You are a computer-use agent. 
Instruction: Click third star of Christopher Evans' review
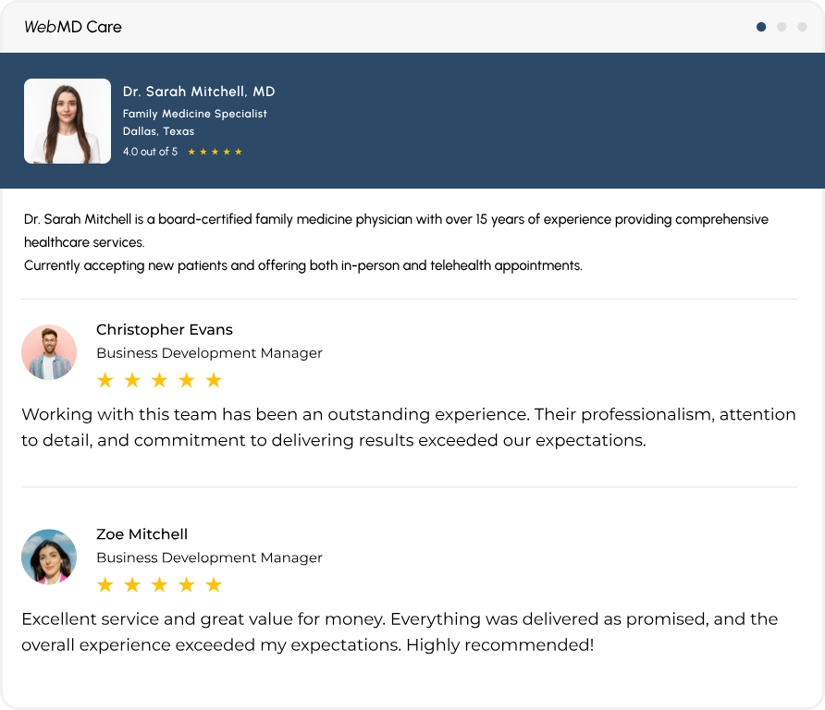(159, 380)
